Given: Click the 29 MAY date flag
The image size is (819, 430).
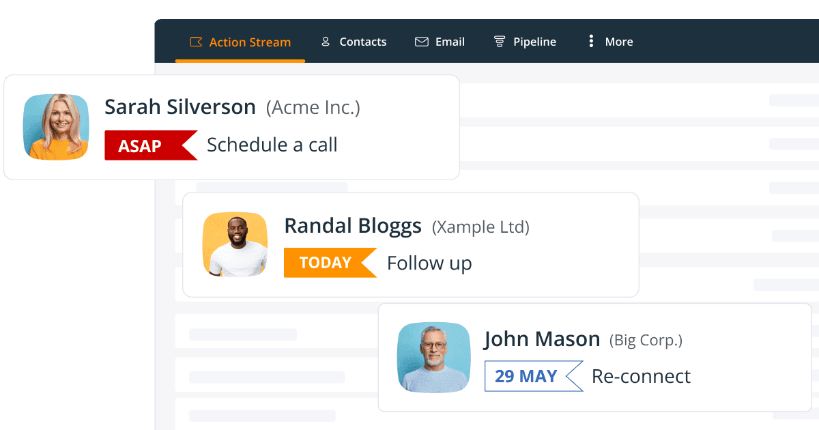Looking at the screenshot, I should coord(534,376).
